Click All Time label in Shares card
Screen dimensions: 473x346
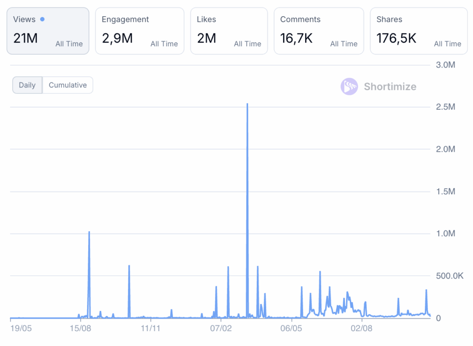(x=447, y=44)
